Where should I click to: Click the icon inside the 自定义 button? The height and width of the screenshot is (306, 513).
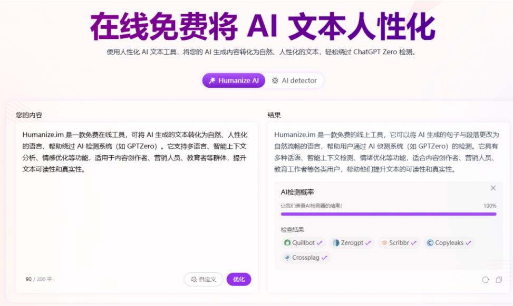point(194,279)
